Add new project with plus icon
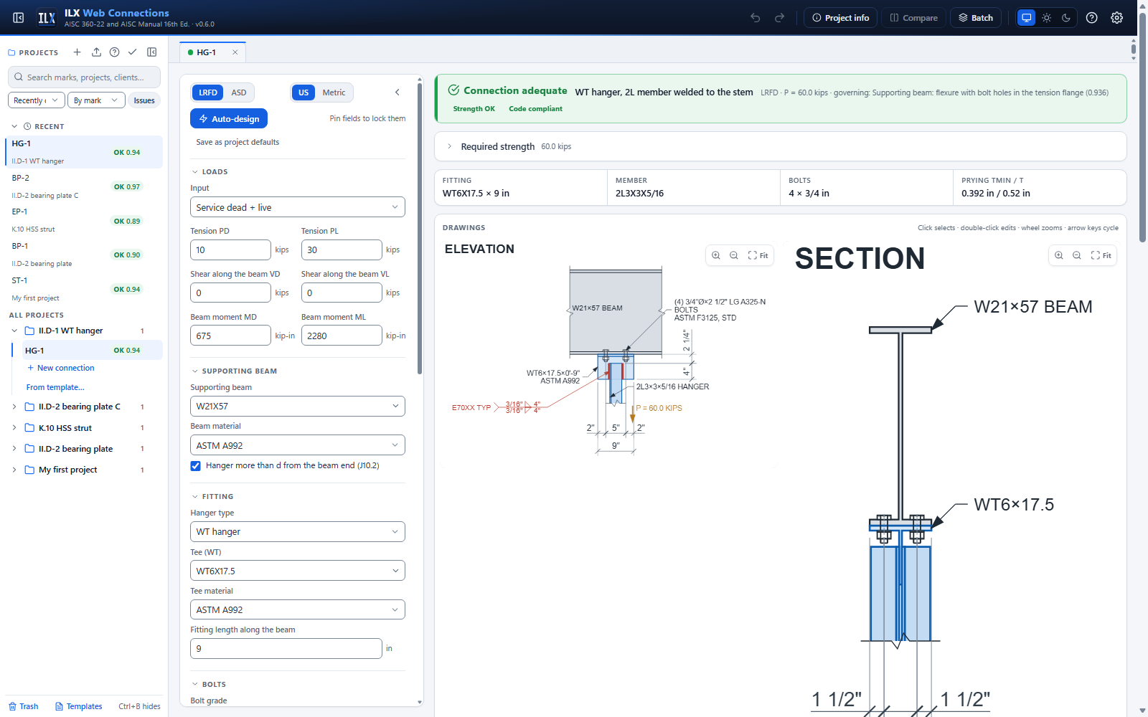Viewport: 1148px width, 717px height. [77, 52]
